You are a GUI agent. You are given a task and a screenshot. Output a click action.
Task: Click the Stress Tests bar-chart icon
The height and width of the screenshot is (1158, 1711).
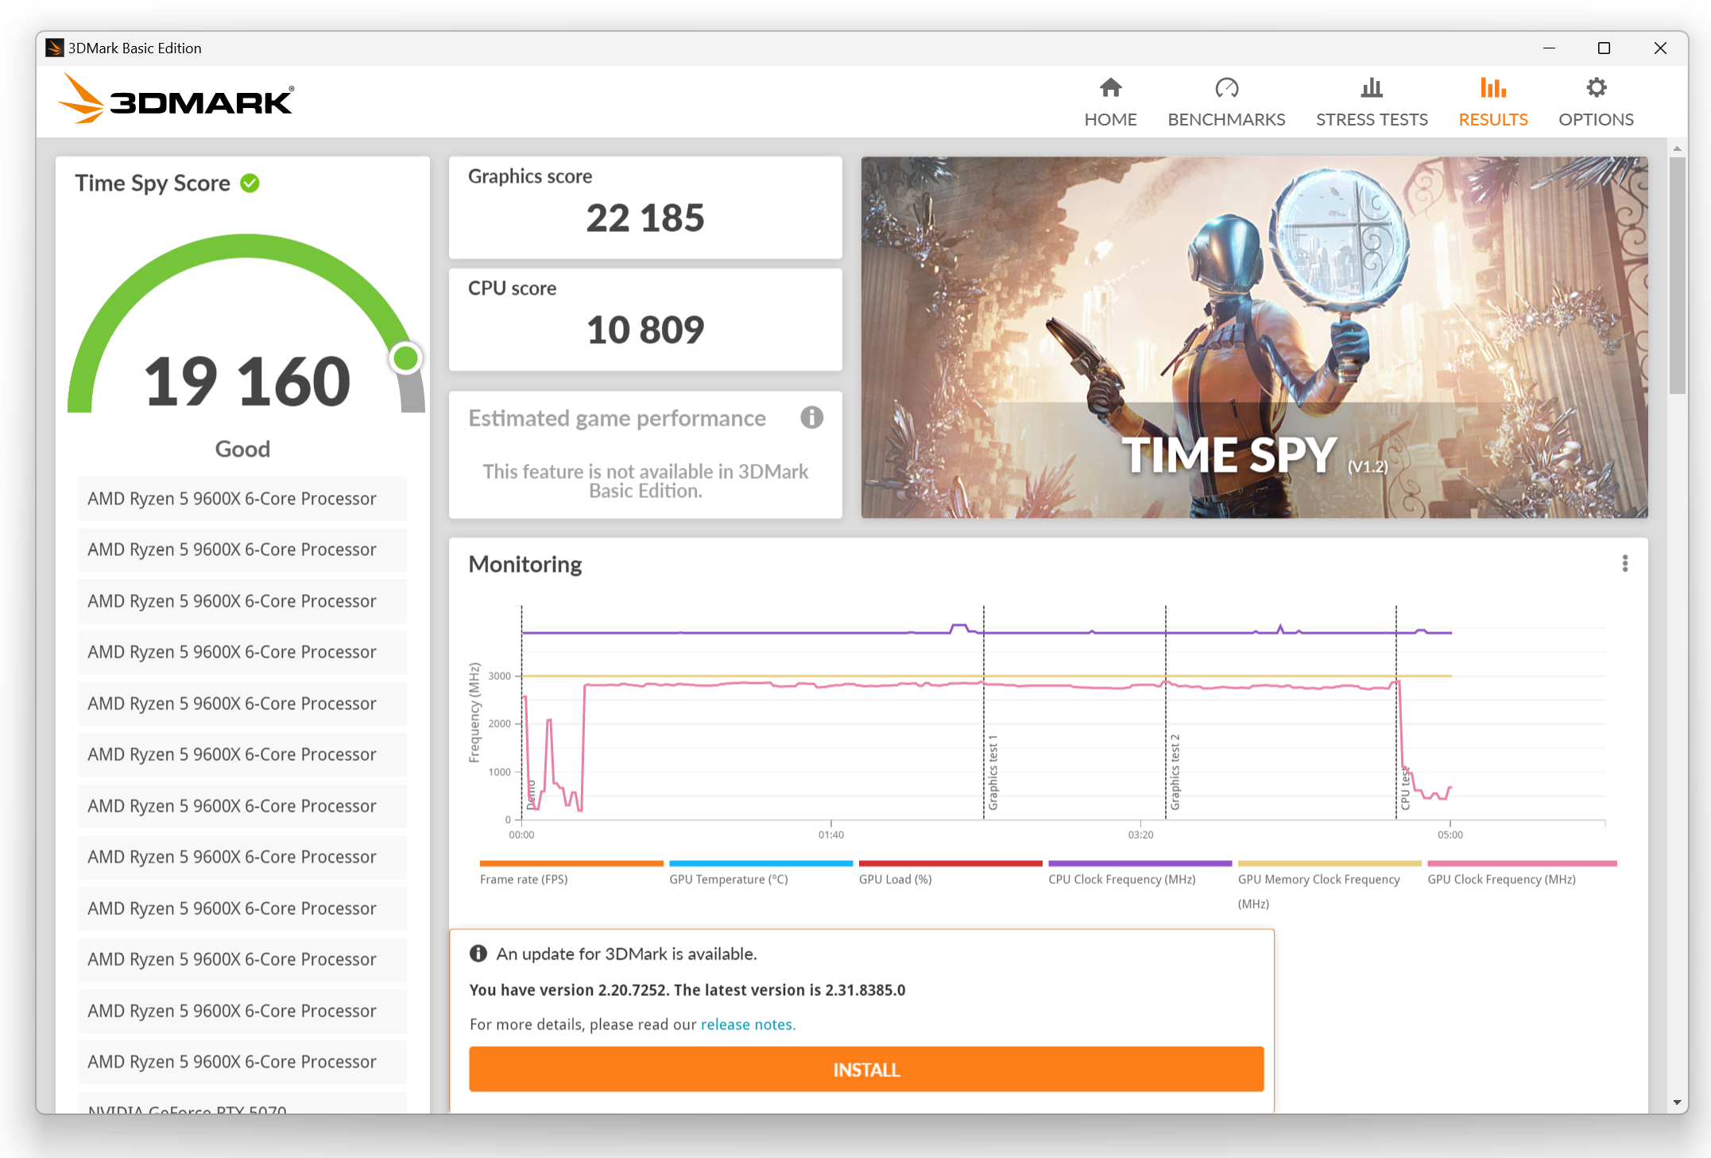click(x=1372, y=87)
